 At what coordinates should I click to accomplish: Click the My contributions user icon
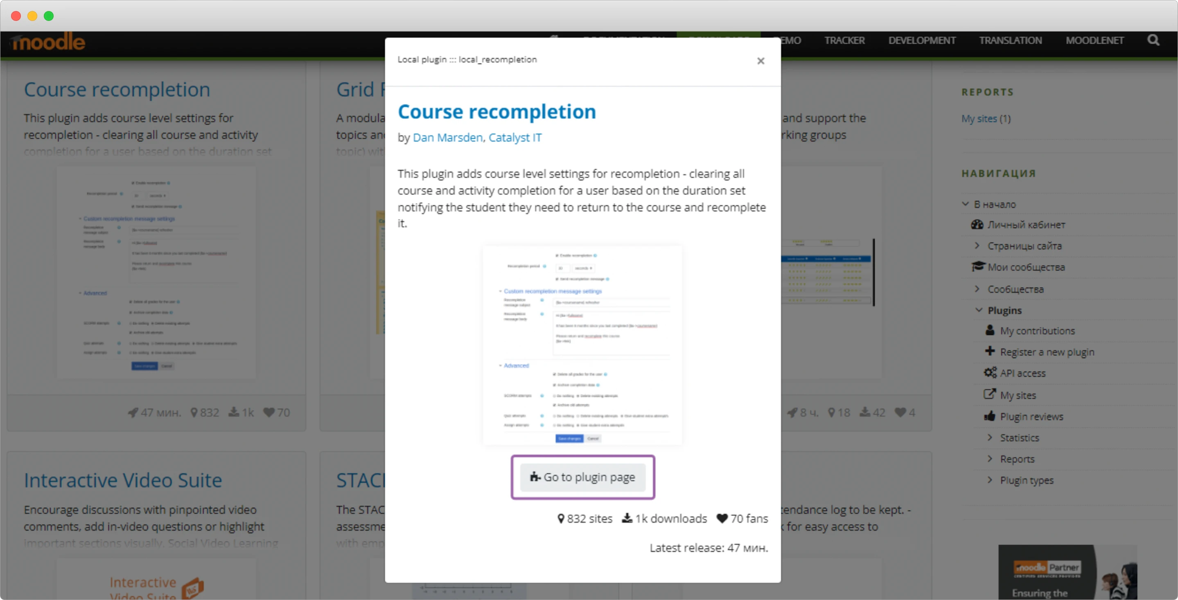990,330
